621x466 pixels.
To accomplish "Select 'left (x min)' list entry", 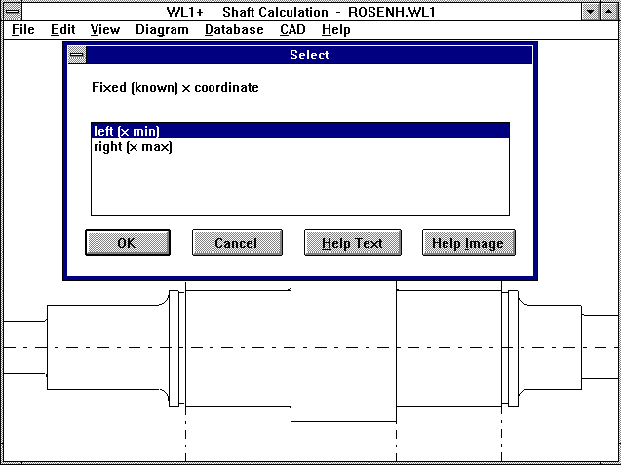I will point(127,131).
